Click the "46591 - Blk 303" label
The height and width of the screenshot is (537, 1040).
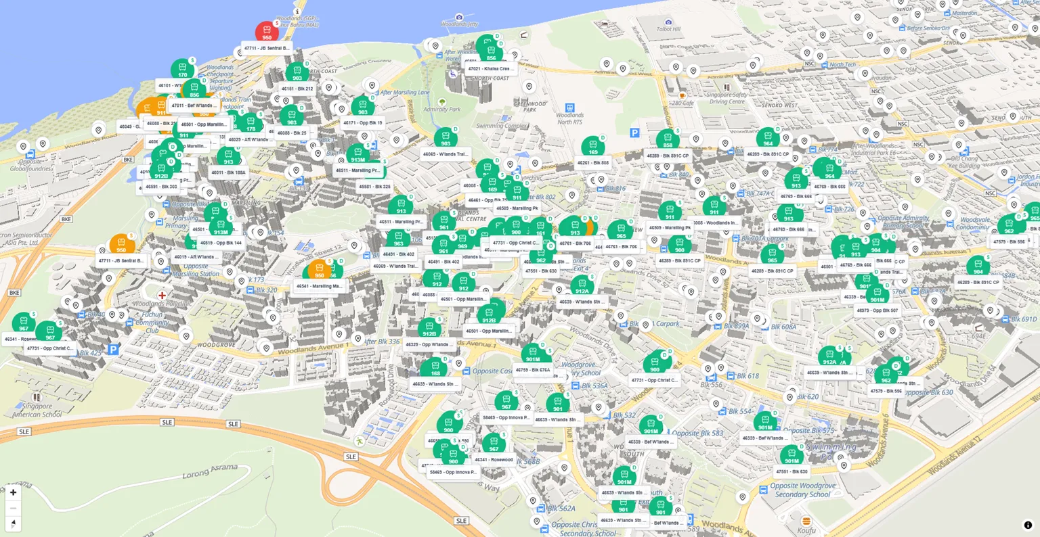[x=161, y=187]
